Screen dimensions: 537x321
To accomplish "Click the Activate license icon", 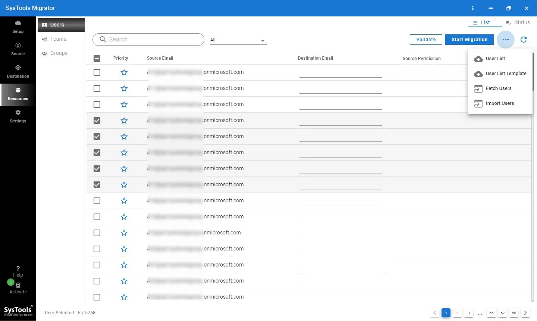I will [x=18, y=285].
